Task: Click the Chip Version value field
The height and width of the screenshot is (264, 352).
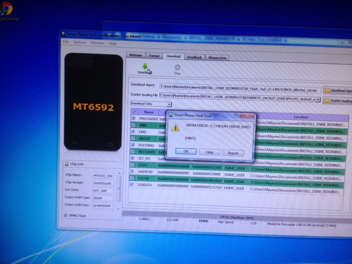Action: tap(103, 183)
